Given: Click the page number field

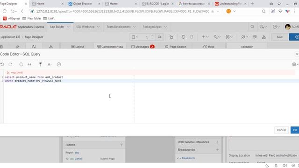Looking at the screenshot, I should pyautogui.click(x=147, y=37).
